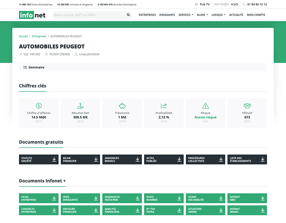This screenshot has height=223, width=286.
Task: Open the Actualité page
Action: (236, 15)
